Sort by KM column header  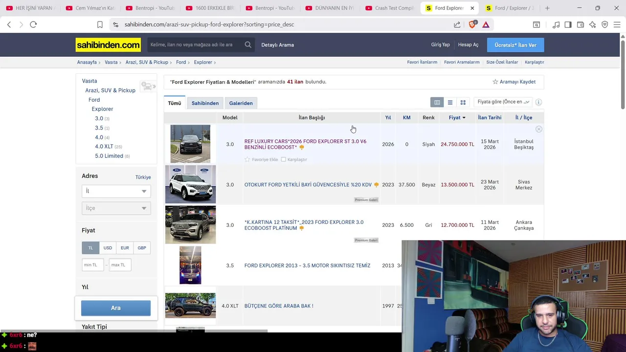click(x=406, y=118)
